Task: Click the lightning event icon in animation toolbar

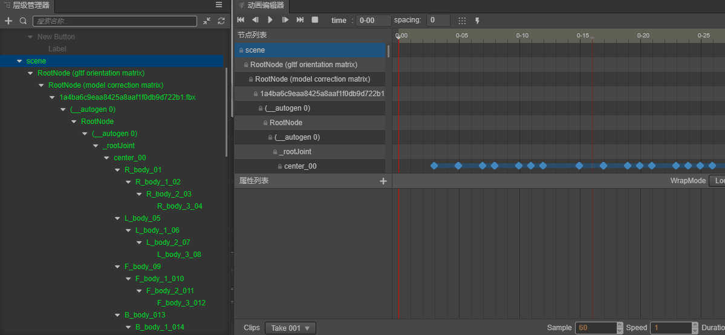Action: coord(477,21)
